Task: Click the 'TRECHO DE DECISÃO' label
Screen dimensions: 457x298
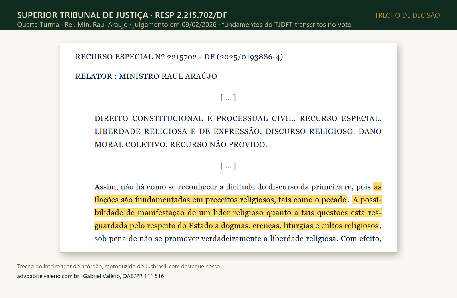Action: pyautogui.click(x=407, y=15)
